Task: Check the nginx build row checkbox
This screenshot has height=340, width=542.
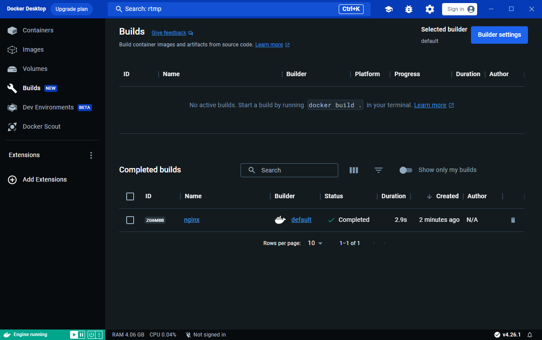Action: [x=130, y=220]
